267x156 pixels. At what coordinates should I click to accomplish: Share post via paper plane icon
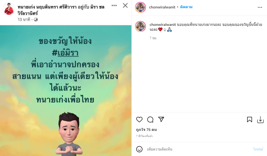pos(161,120)
